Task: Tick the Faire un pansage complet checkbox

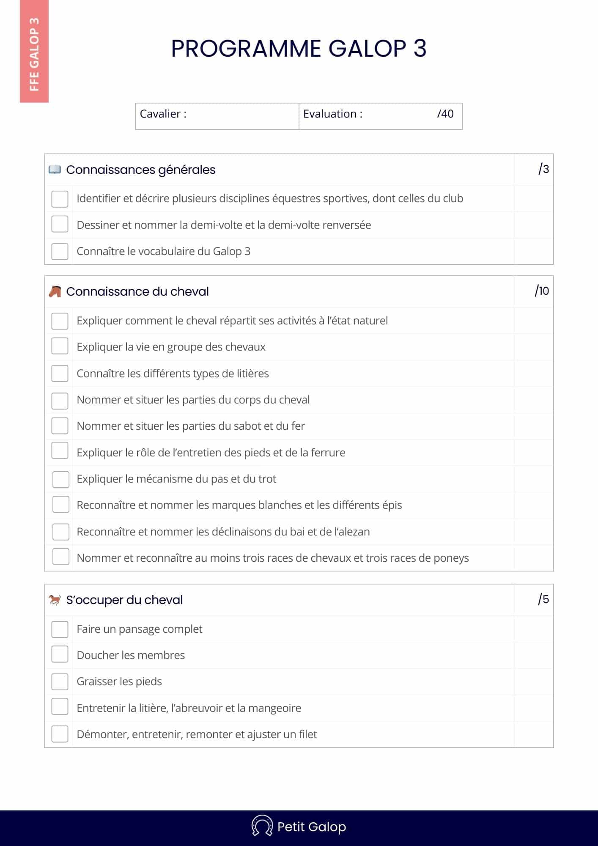Action: pos(60,629)
